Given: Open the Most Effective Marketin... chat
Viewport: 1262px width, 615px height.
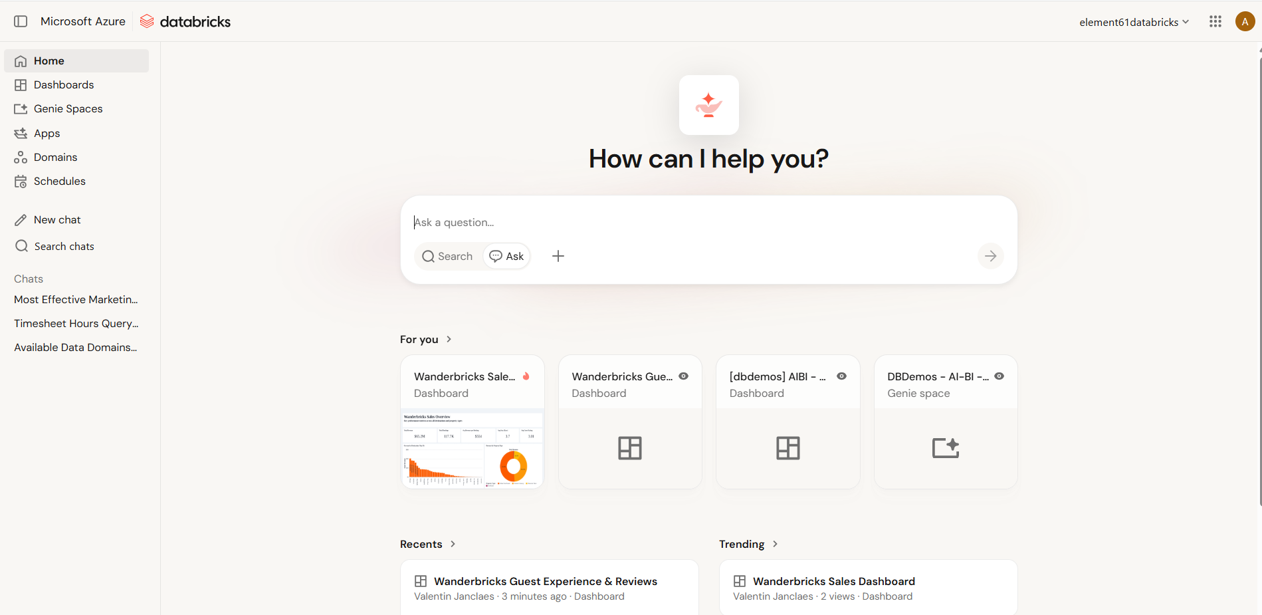Looking at the screenshot, I should [76, 300].
